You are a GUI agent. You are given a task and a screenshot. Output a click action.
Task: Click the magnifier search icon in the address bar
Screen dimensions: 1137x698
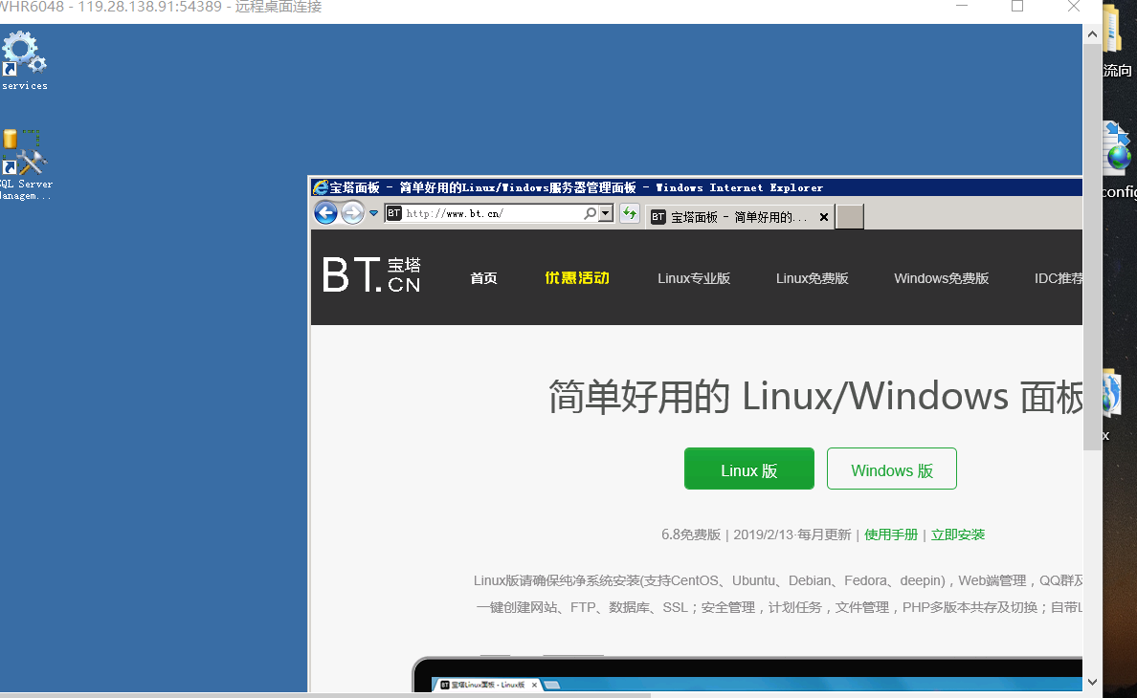coord(591,213)
